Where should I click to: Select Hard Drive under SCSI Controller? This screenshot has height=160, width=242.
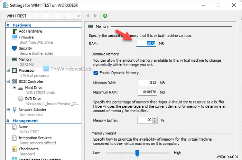pyautogui.click(x=34, y=88)
